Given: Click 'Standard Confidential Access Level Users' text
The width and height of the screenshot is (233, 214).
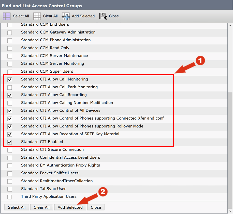Looking at the screenshot, I should [61, 157].
